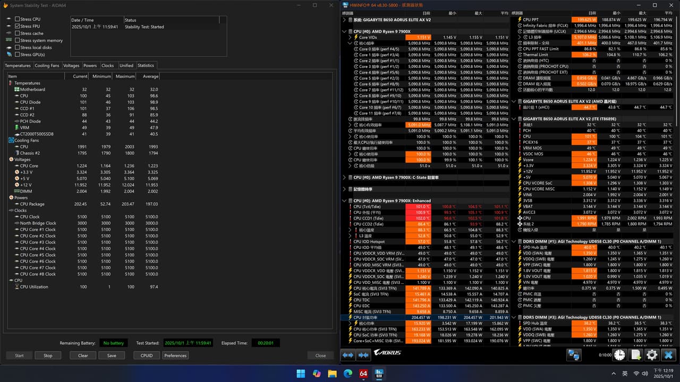Switch to the Temperatures tab
680x382 pixels.
18,66
